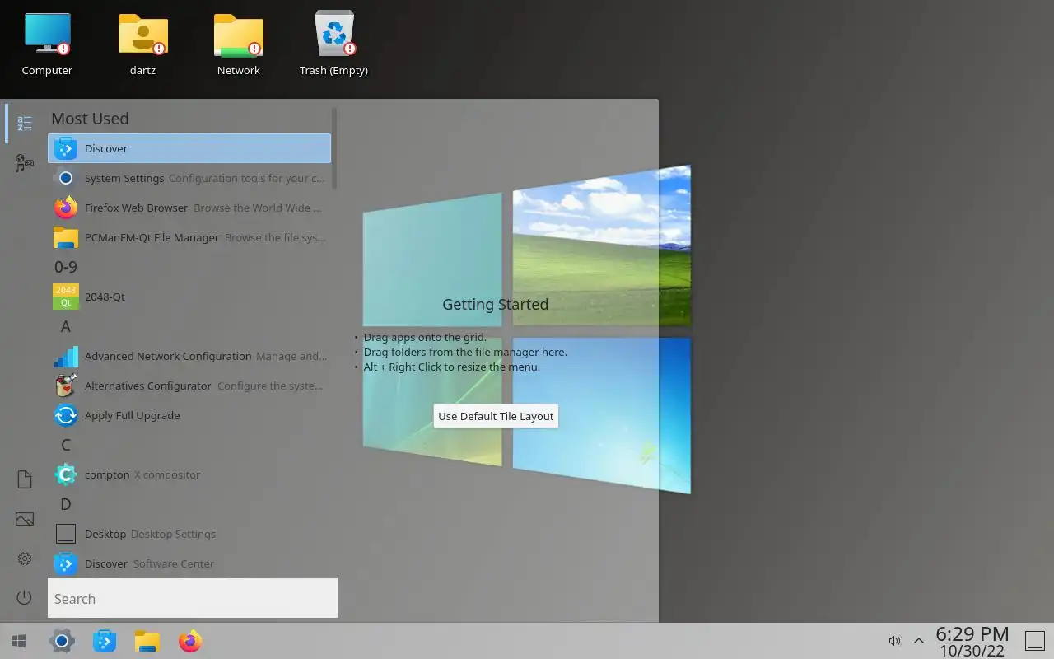Click Use Default Tile Layout button

(x=496, y=416)
